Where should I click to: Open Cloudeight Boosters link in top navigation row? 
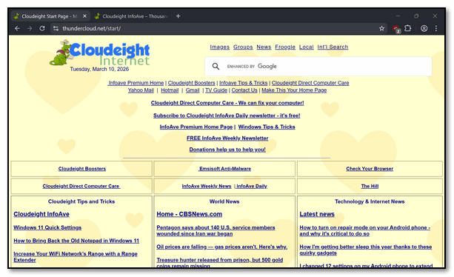(x=191, y=83)
